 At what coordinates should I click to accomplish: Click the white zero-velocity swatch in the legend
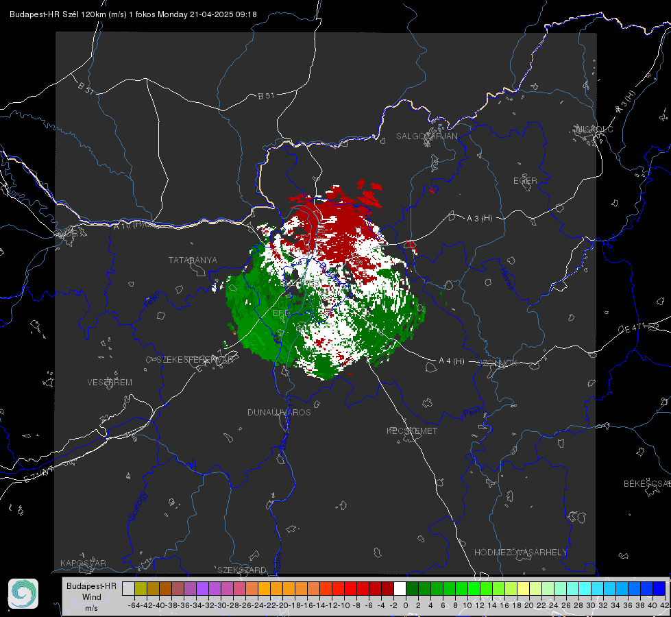pos(400,589)
